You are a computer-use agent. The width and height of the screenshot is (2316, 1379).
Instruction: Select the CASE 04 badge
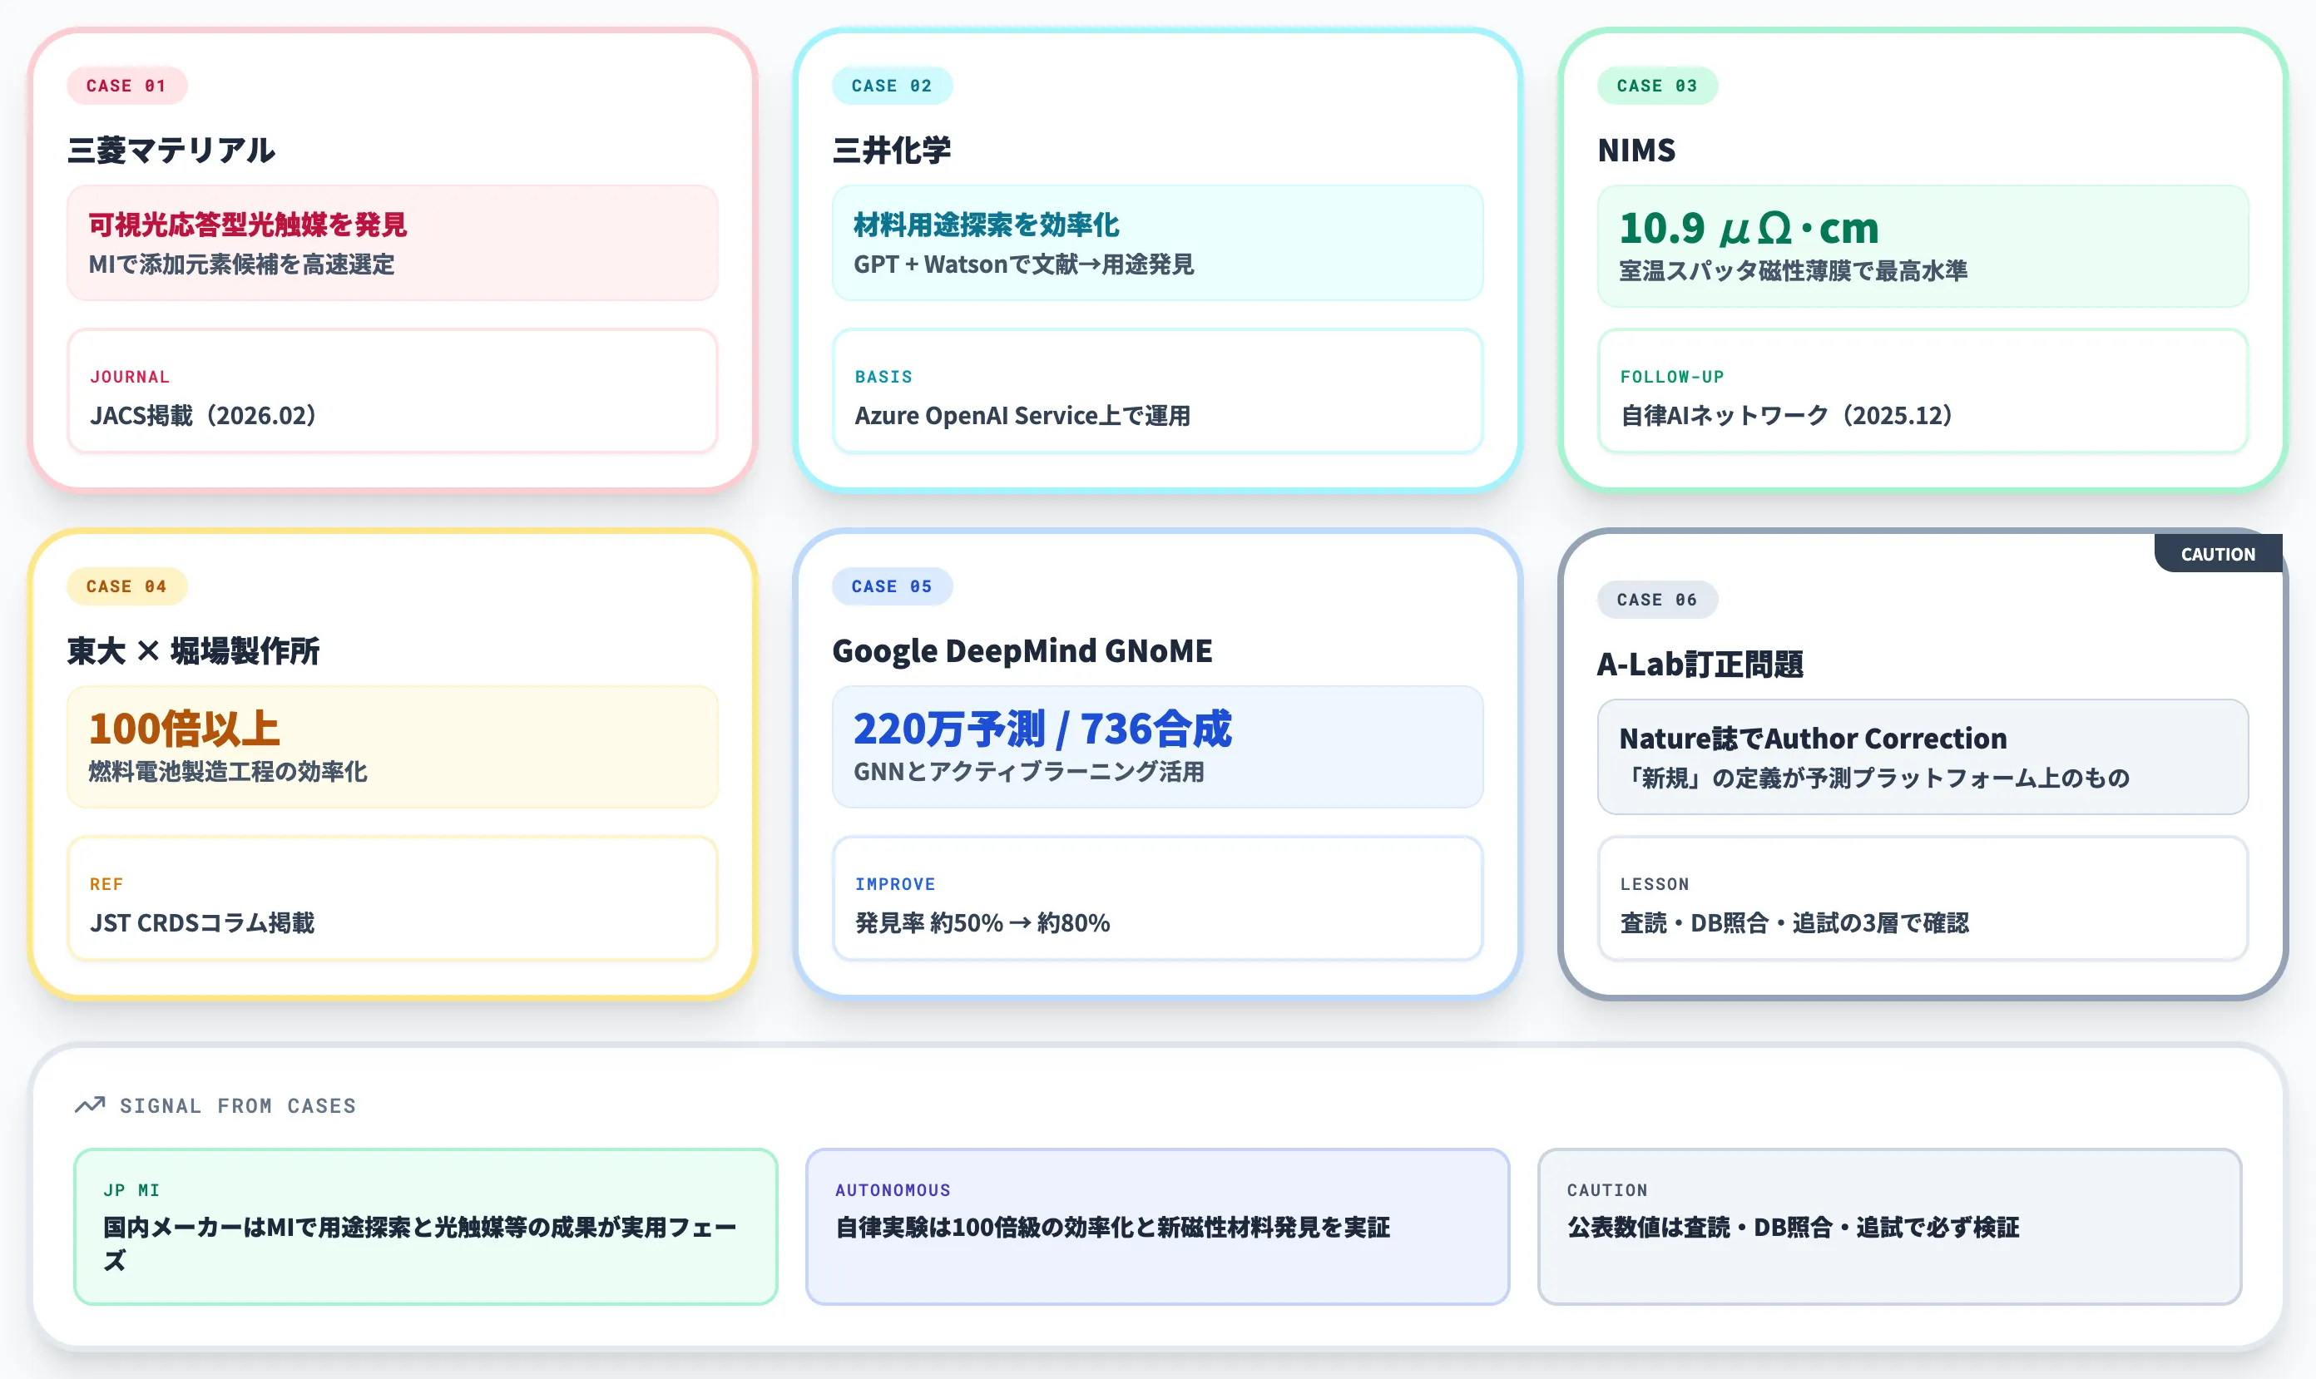126,586
